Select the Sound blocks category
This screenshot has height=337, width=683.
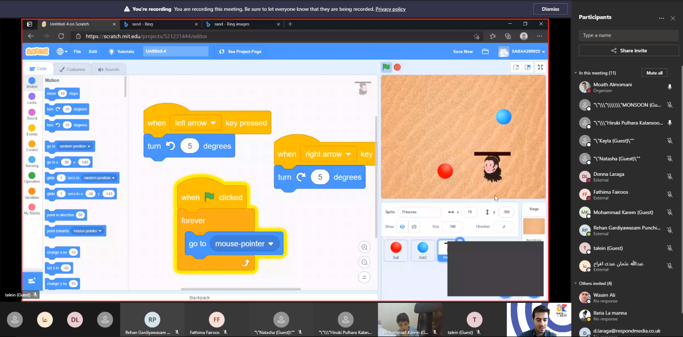(x=32, y=114)
